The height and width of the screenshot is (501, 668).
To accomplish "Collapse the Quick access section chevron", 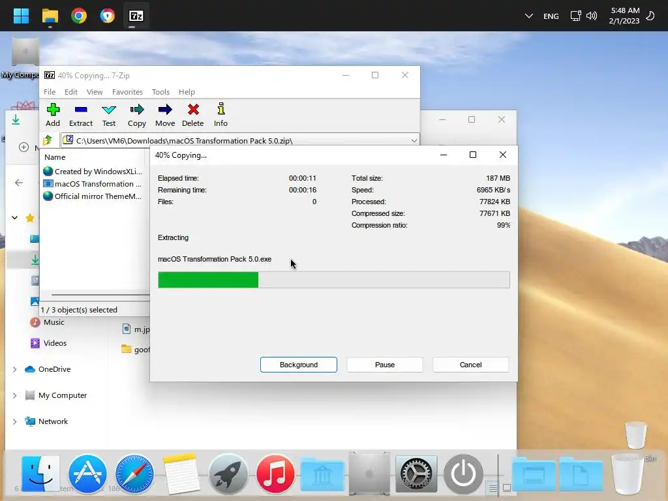I will (x=14, y=218).
